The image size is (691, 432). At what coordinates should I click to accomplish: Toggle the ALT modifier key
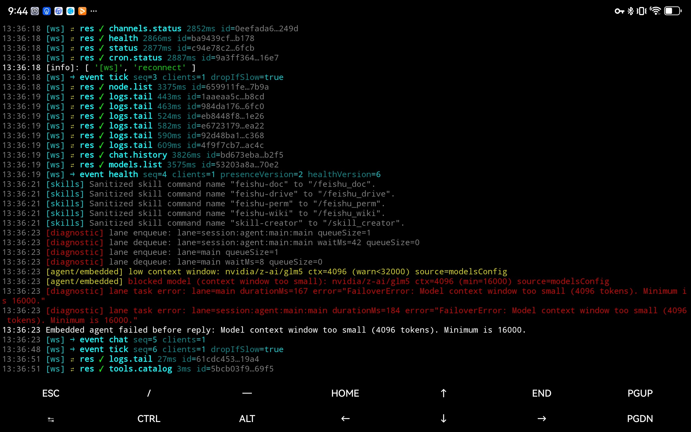[x=247, y=418]
